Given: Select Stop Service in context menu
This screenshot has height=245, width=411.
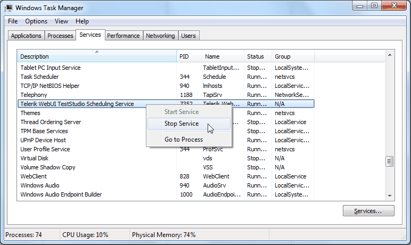Looking at the screenshot, I should tap(182, 124).
